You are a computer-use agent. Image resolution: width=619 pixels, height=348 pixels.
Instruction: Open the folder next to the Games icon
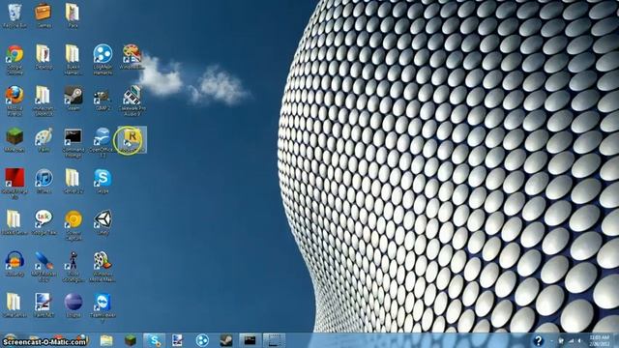tap(73, 15)
